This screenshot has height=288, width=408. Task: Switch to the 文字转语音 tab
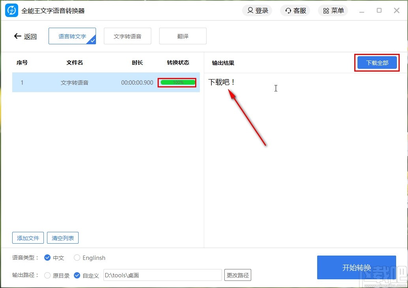tap(127, 36)
